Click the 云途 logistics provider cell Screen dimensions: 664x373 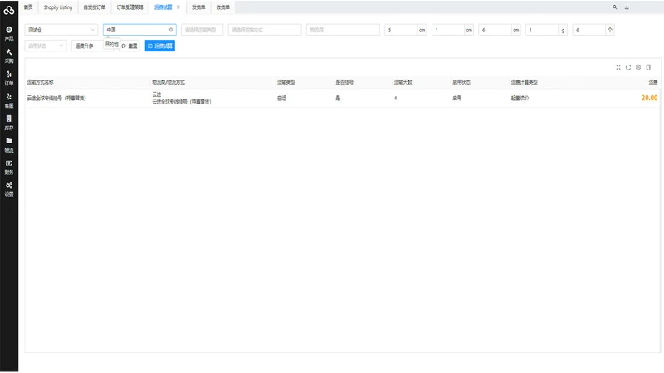pos(157,94)
